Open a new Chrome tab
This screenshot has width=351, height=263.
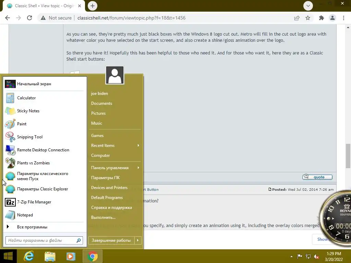(x=93, y=6)
